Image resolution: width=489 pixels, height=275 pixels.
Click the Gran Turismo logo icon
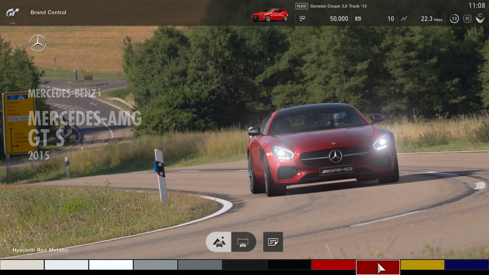point(12,12)
